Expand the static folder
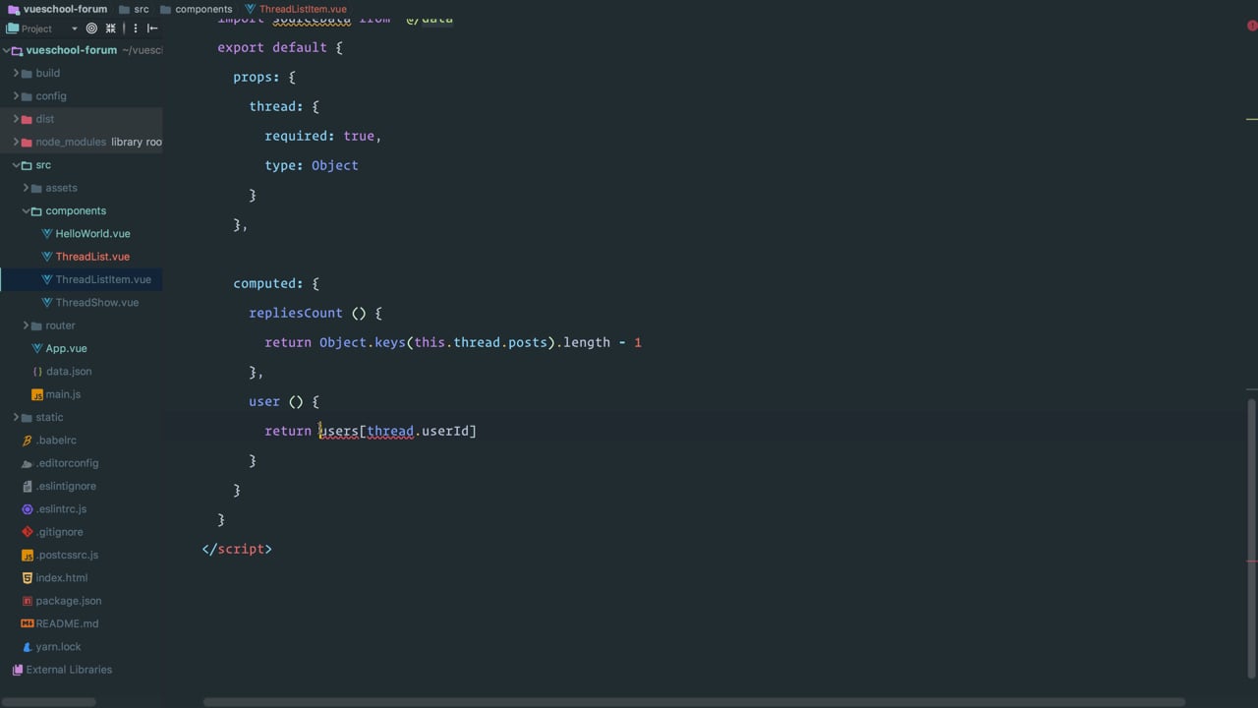This screenshot has width=1258, height=708. 16,418
